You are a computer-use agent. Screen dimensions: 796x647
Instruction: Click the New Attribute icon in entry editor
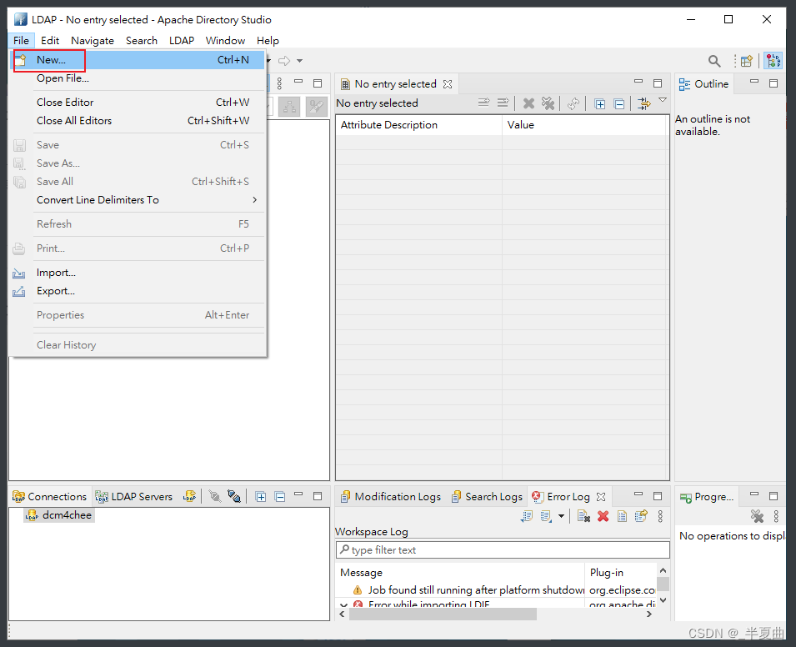(483, 103)
